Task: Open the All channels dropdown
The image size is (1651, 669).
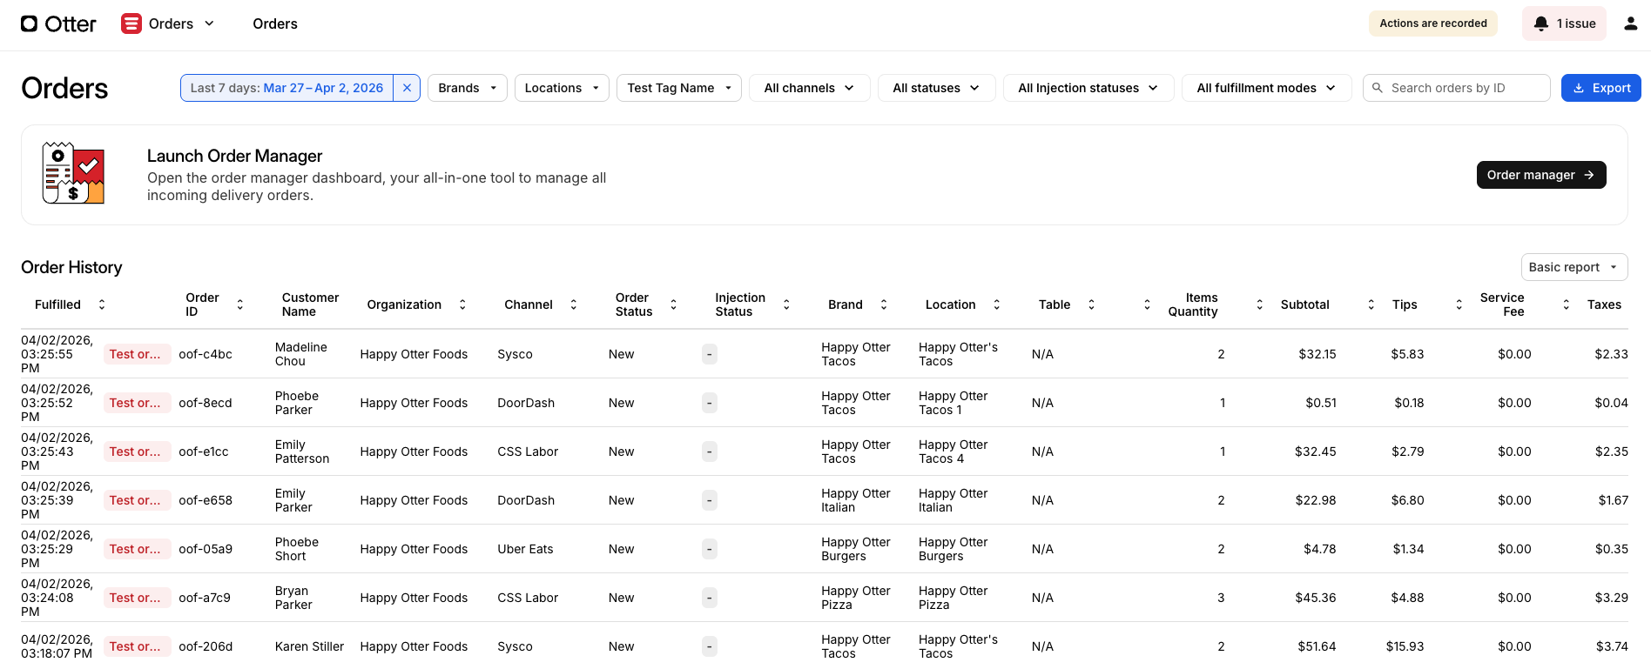Action: pos(809,88)
